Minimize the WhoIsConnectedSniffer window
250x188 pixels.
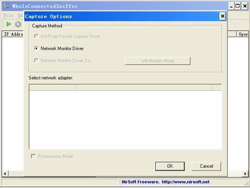tap(231, 6)
